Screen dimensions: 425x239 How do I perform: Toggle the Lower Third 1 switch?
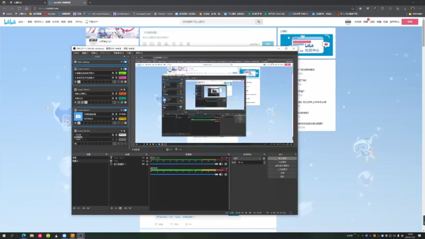click(x=125, y=69)
